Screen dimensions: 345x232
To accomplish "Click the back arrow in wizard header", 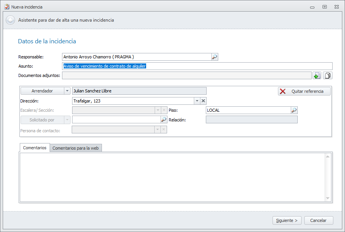I will pos(10,20).
